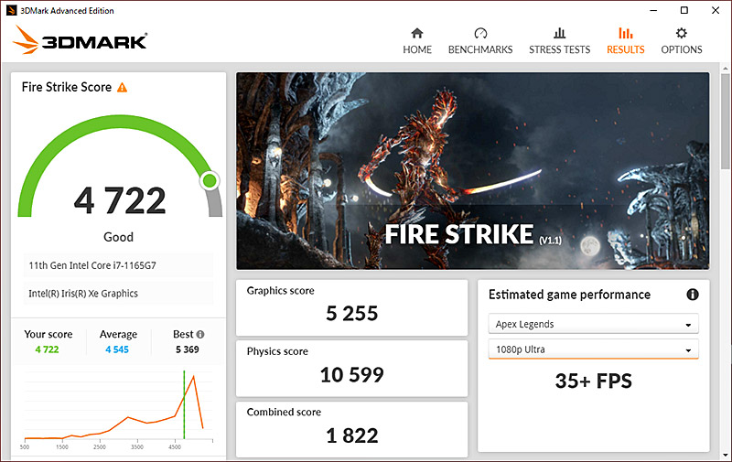
Task: Click the Graphics score 5 255 panel
Action: coord(352,306)
